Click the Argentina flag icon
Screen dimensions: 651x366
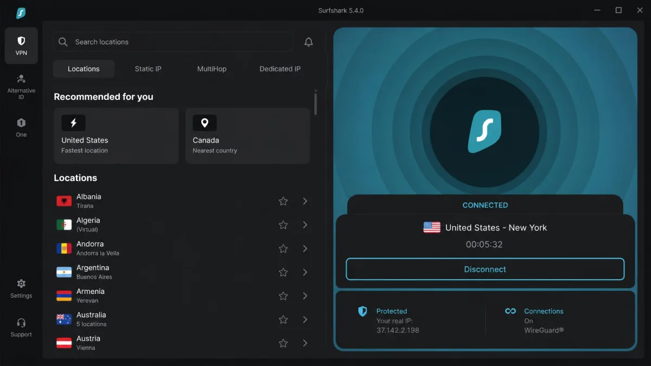click(64, 272)
